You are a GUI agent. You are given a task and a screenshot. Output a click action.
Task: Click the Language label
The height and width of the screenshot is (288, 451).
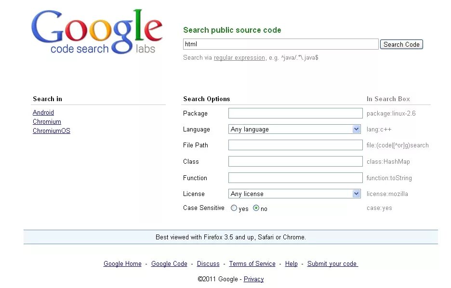click(197, 130)
